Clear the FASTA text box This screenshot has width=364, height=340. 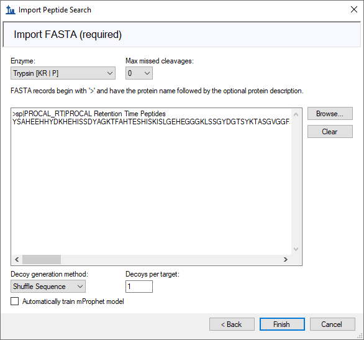(330, 131)
